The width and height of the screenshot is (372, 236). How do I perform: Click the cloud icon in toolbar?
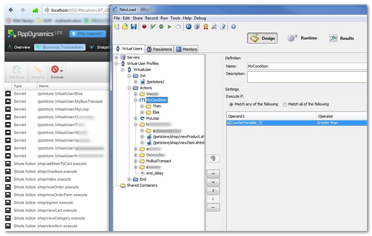[178, 27]
